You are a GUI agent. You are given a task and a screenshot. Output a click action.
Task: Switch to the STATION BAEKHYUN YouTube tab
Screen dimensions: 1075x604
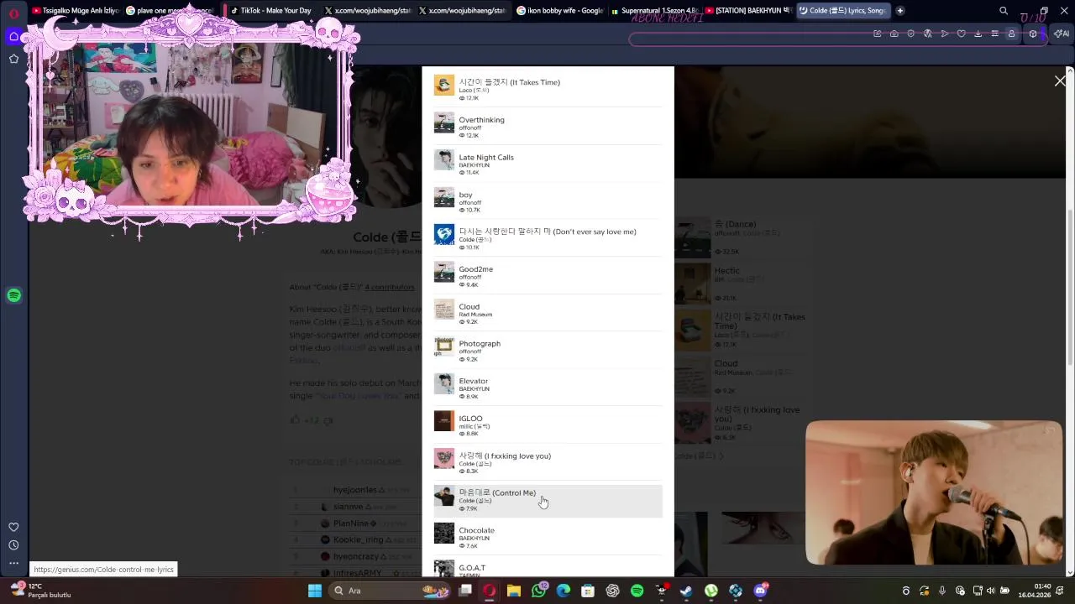point(747,11)
